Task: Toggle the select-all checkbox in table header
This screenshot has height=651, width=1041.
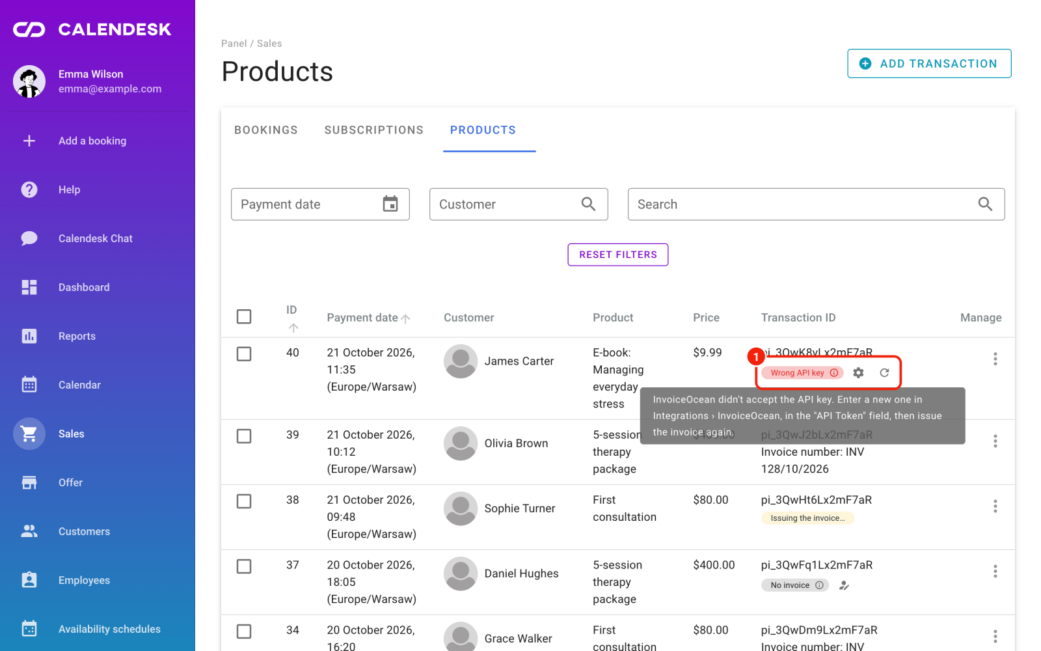Action: pos(244,316)
